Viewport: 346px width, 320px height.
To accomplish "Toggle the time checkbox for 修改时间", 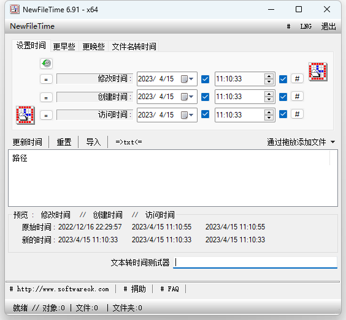I will [x=283, y=79].
